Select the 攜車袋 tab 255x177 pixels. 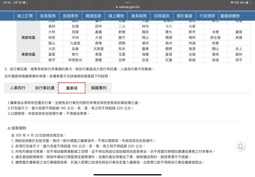[72, 88]
